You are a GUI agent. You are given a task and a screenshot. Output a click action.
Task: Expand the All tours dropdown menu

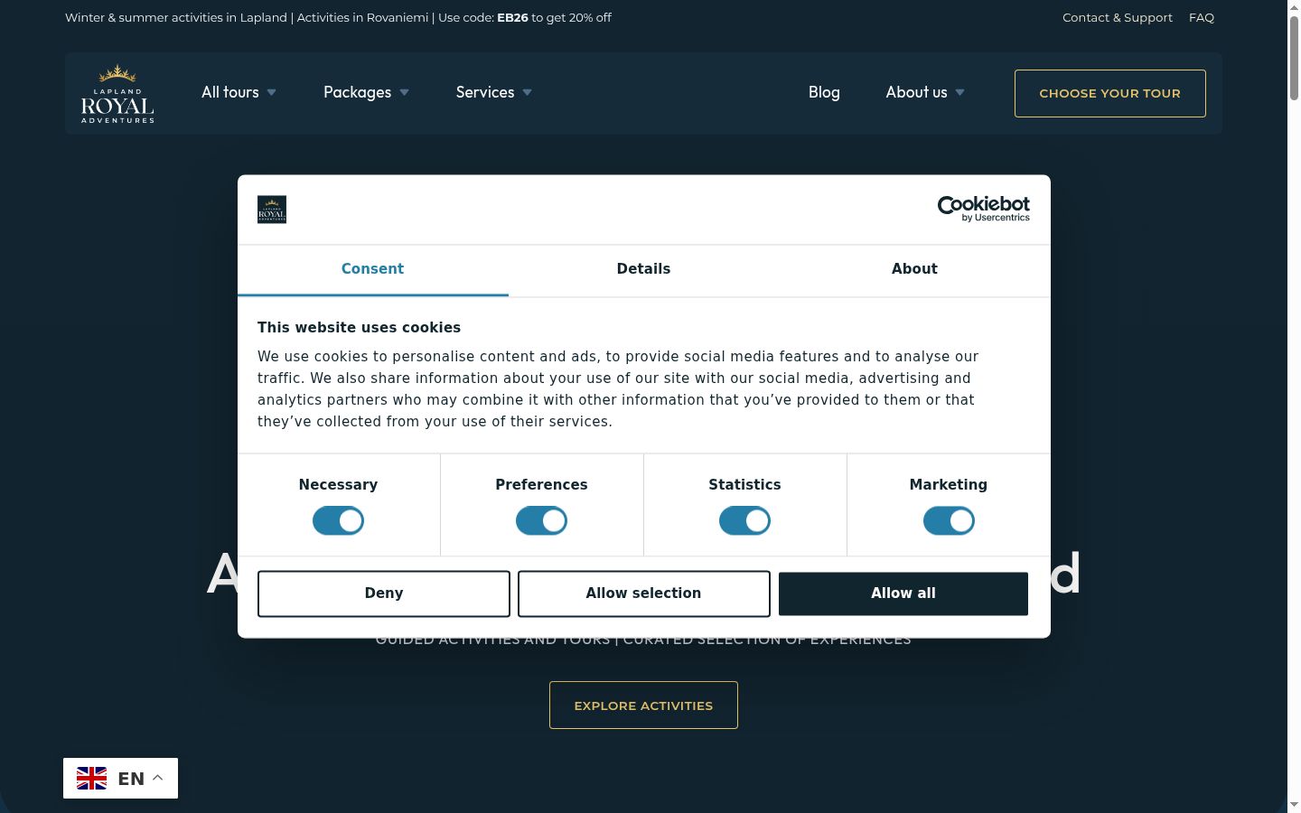[239, 92]
